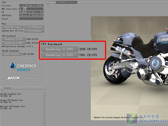
Task: Submit results with the To Database button
Action: (34, 31)
